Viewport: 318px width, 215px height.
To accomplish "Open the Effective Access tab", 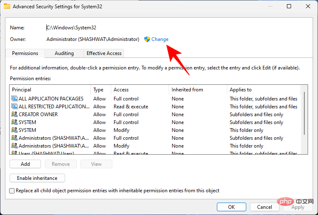I will 104,53.
